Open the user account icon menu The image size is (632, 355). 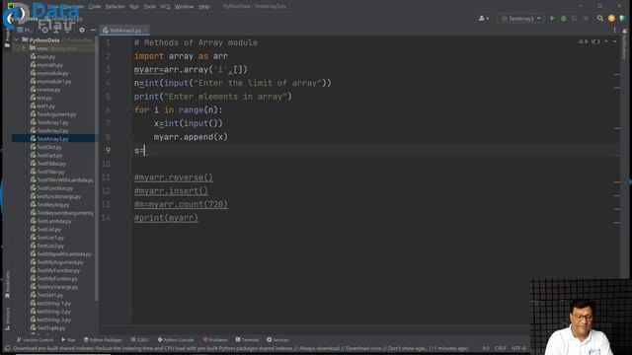pos(483,19)
